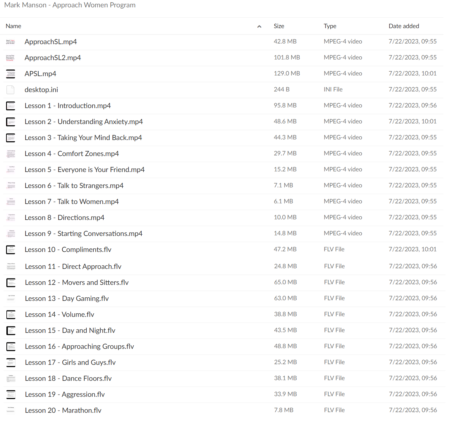Sort files by the Type column header
The height and width of the screenshot is (423, 455).
[330, 26]
